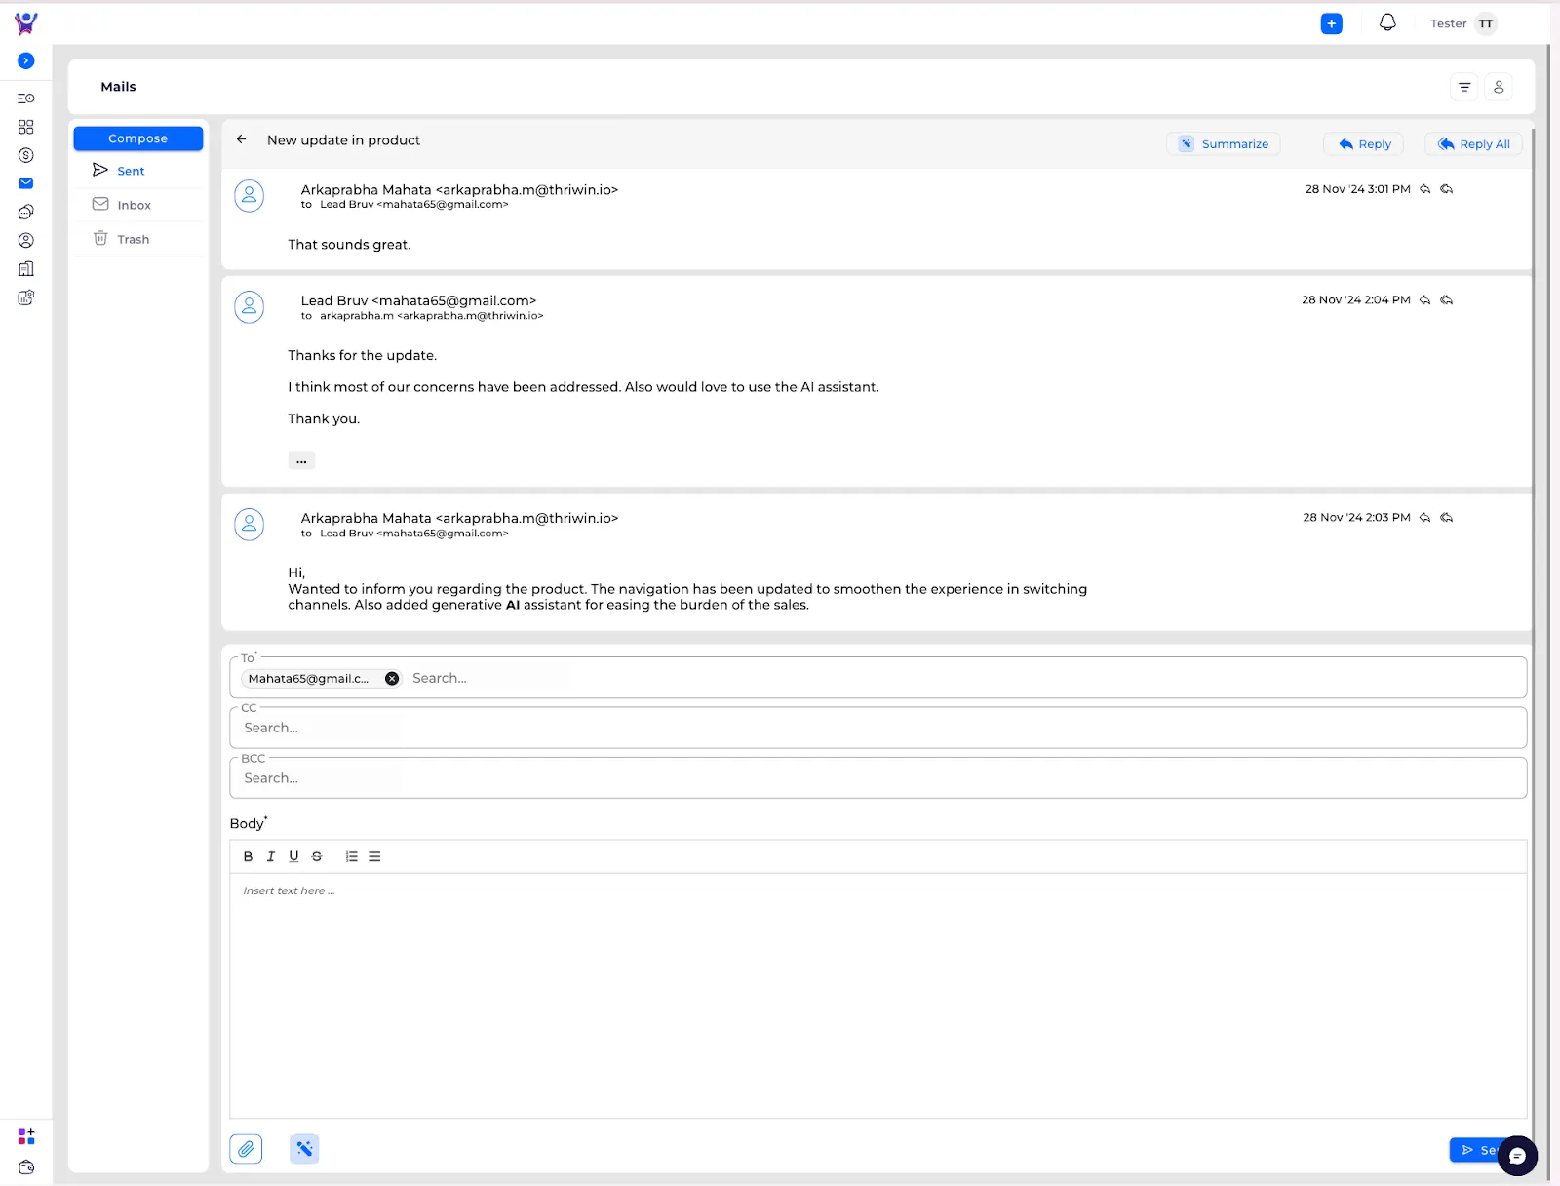The width and height of the screenshot is (1560, 1186).
Task: Click the Compose button
Action: click(138, 138)
